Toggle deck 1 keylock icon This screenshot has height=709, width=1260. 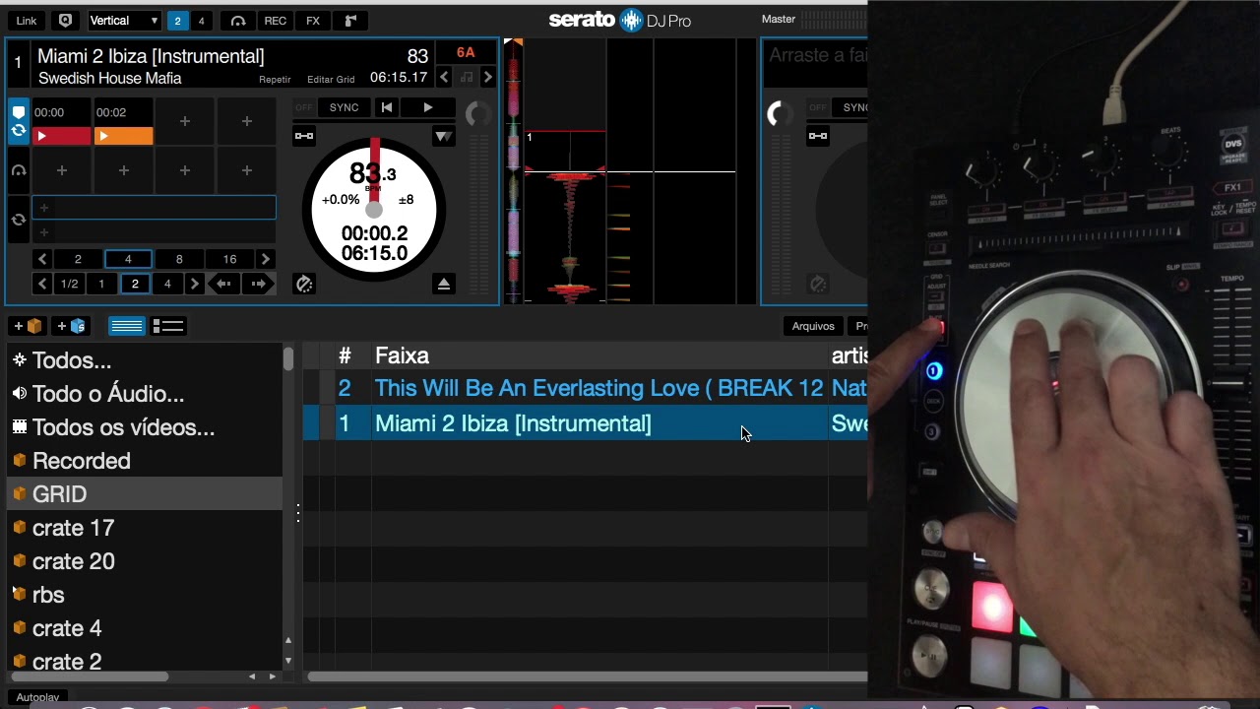304,136
